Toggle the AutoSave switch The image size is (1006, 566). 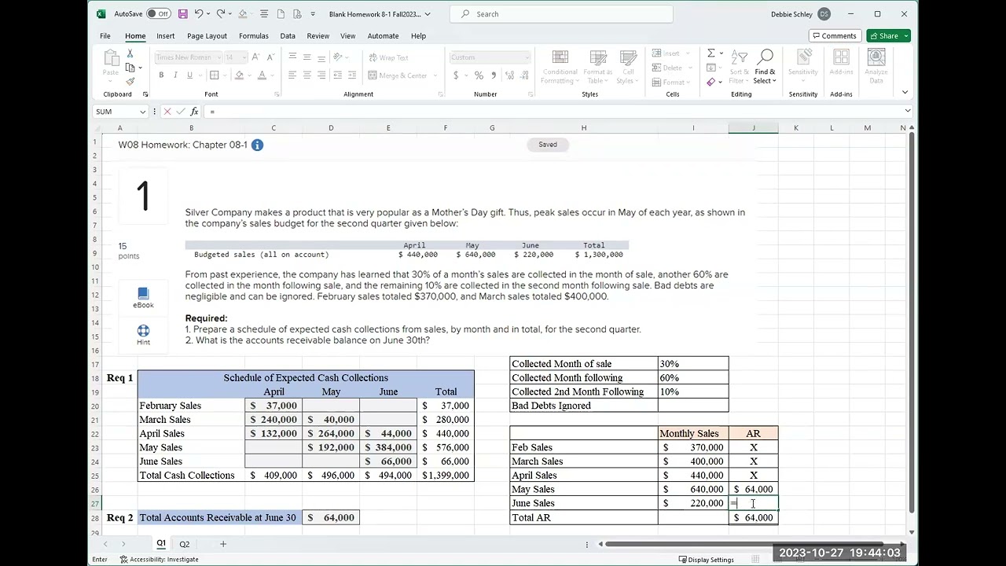[x=159, y=14]
